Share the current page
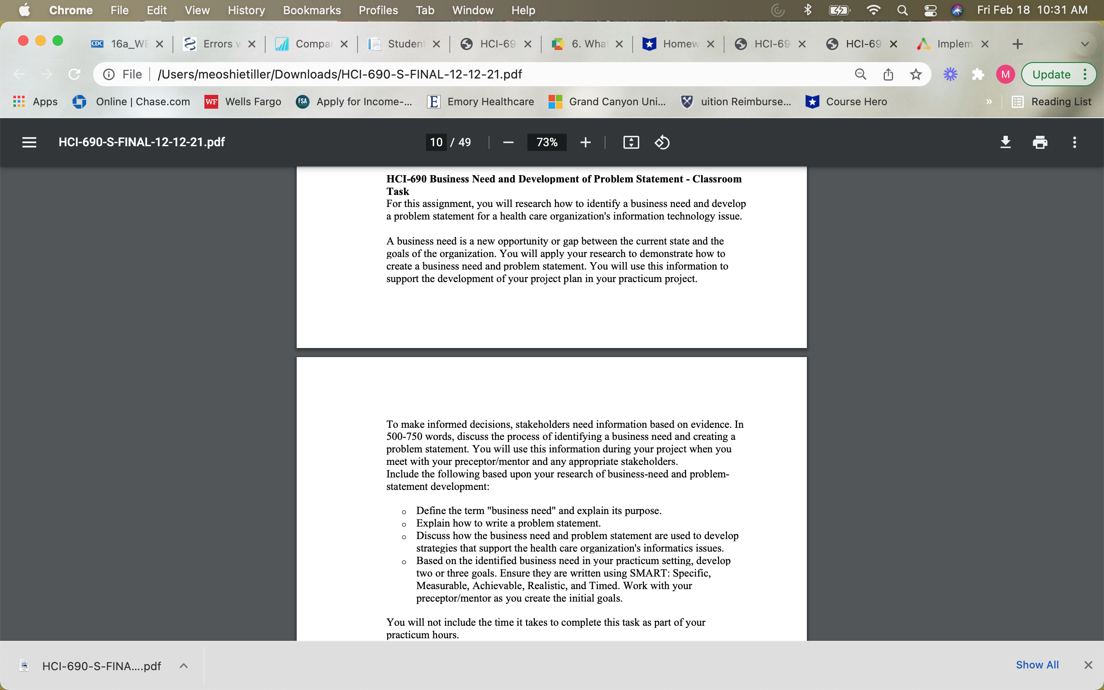The height and width of the screenshot is (690, 1104). tap(888, 74)
